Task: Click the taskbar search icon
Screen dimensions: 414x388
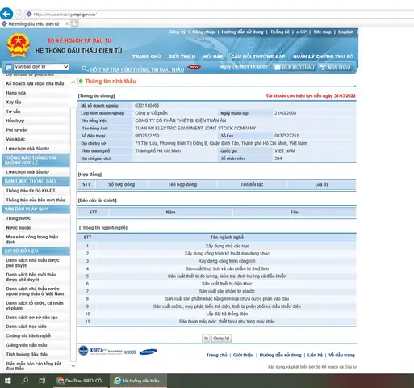Action: (x=25, y=381)
